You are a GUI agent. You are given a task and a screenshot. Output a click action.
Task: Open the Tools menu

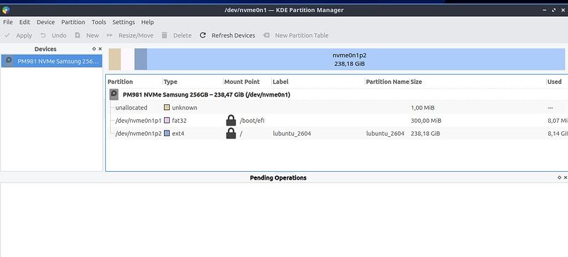click(x=99, y=22)
